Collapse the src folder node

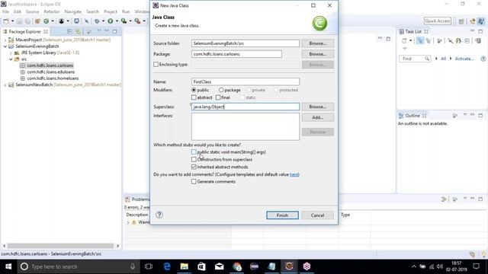(x=11, y=59)
